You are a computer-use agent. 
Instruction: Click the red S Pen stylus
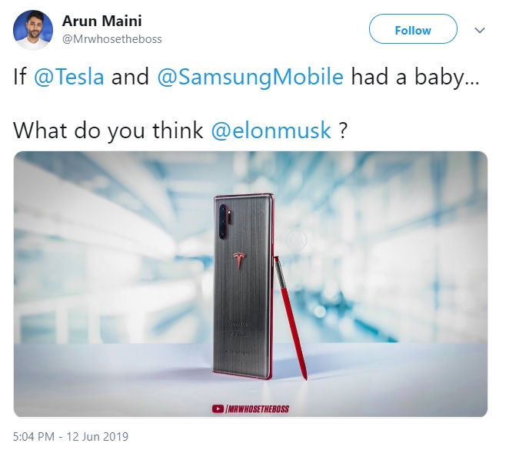coord(290,318)
